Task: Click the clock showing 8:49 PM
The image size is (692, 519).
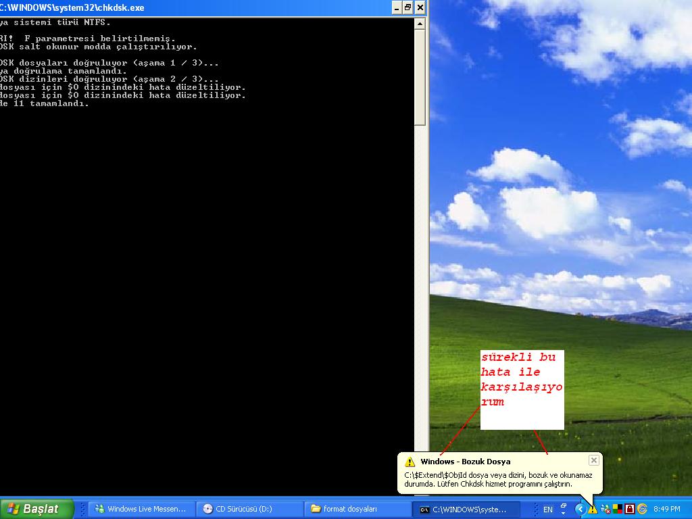Action: (668, 508)
